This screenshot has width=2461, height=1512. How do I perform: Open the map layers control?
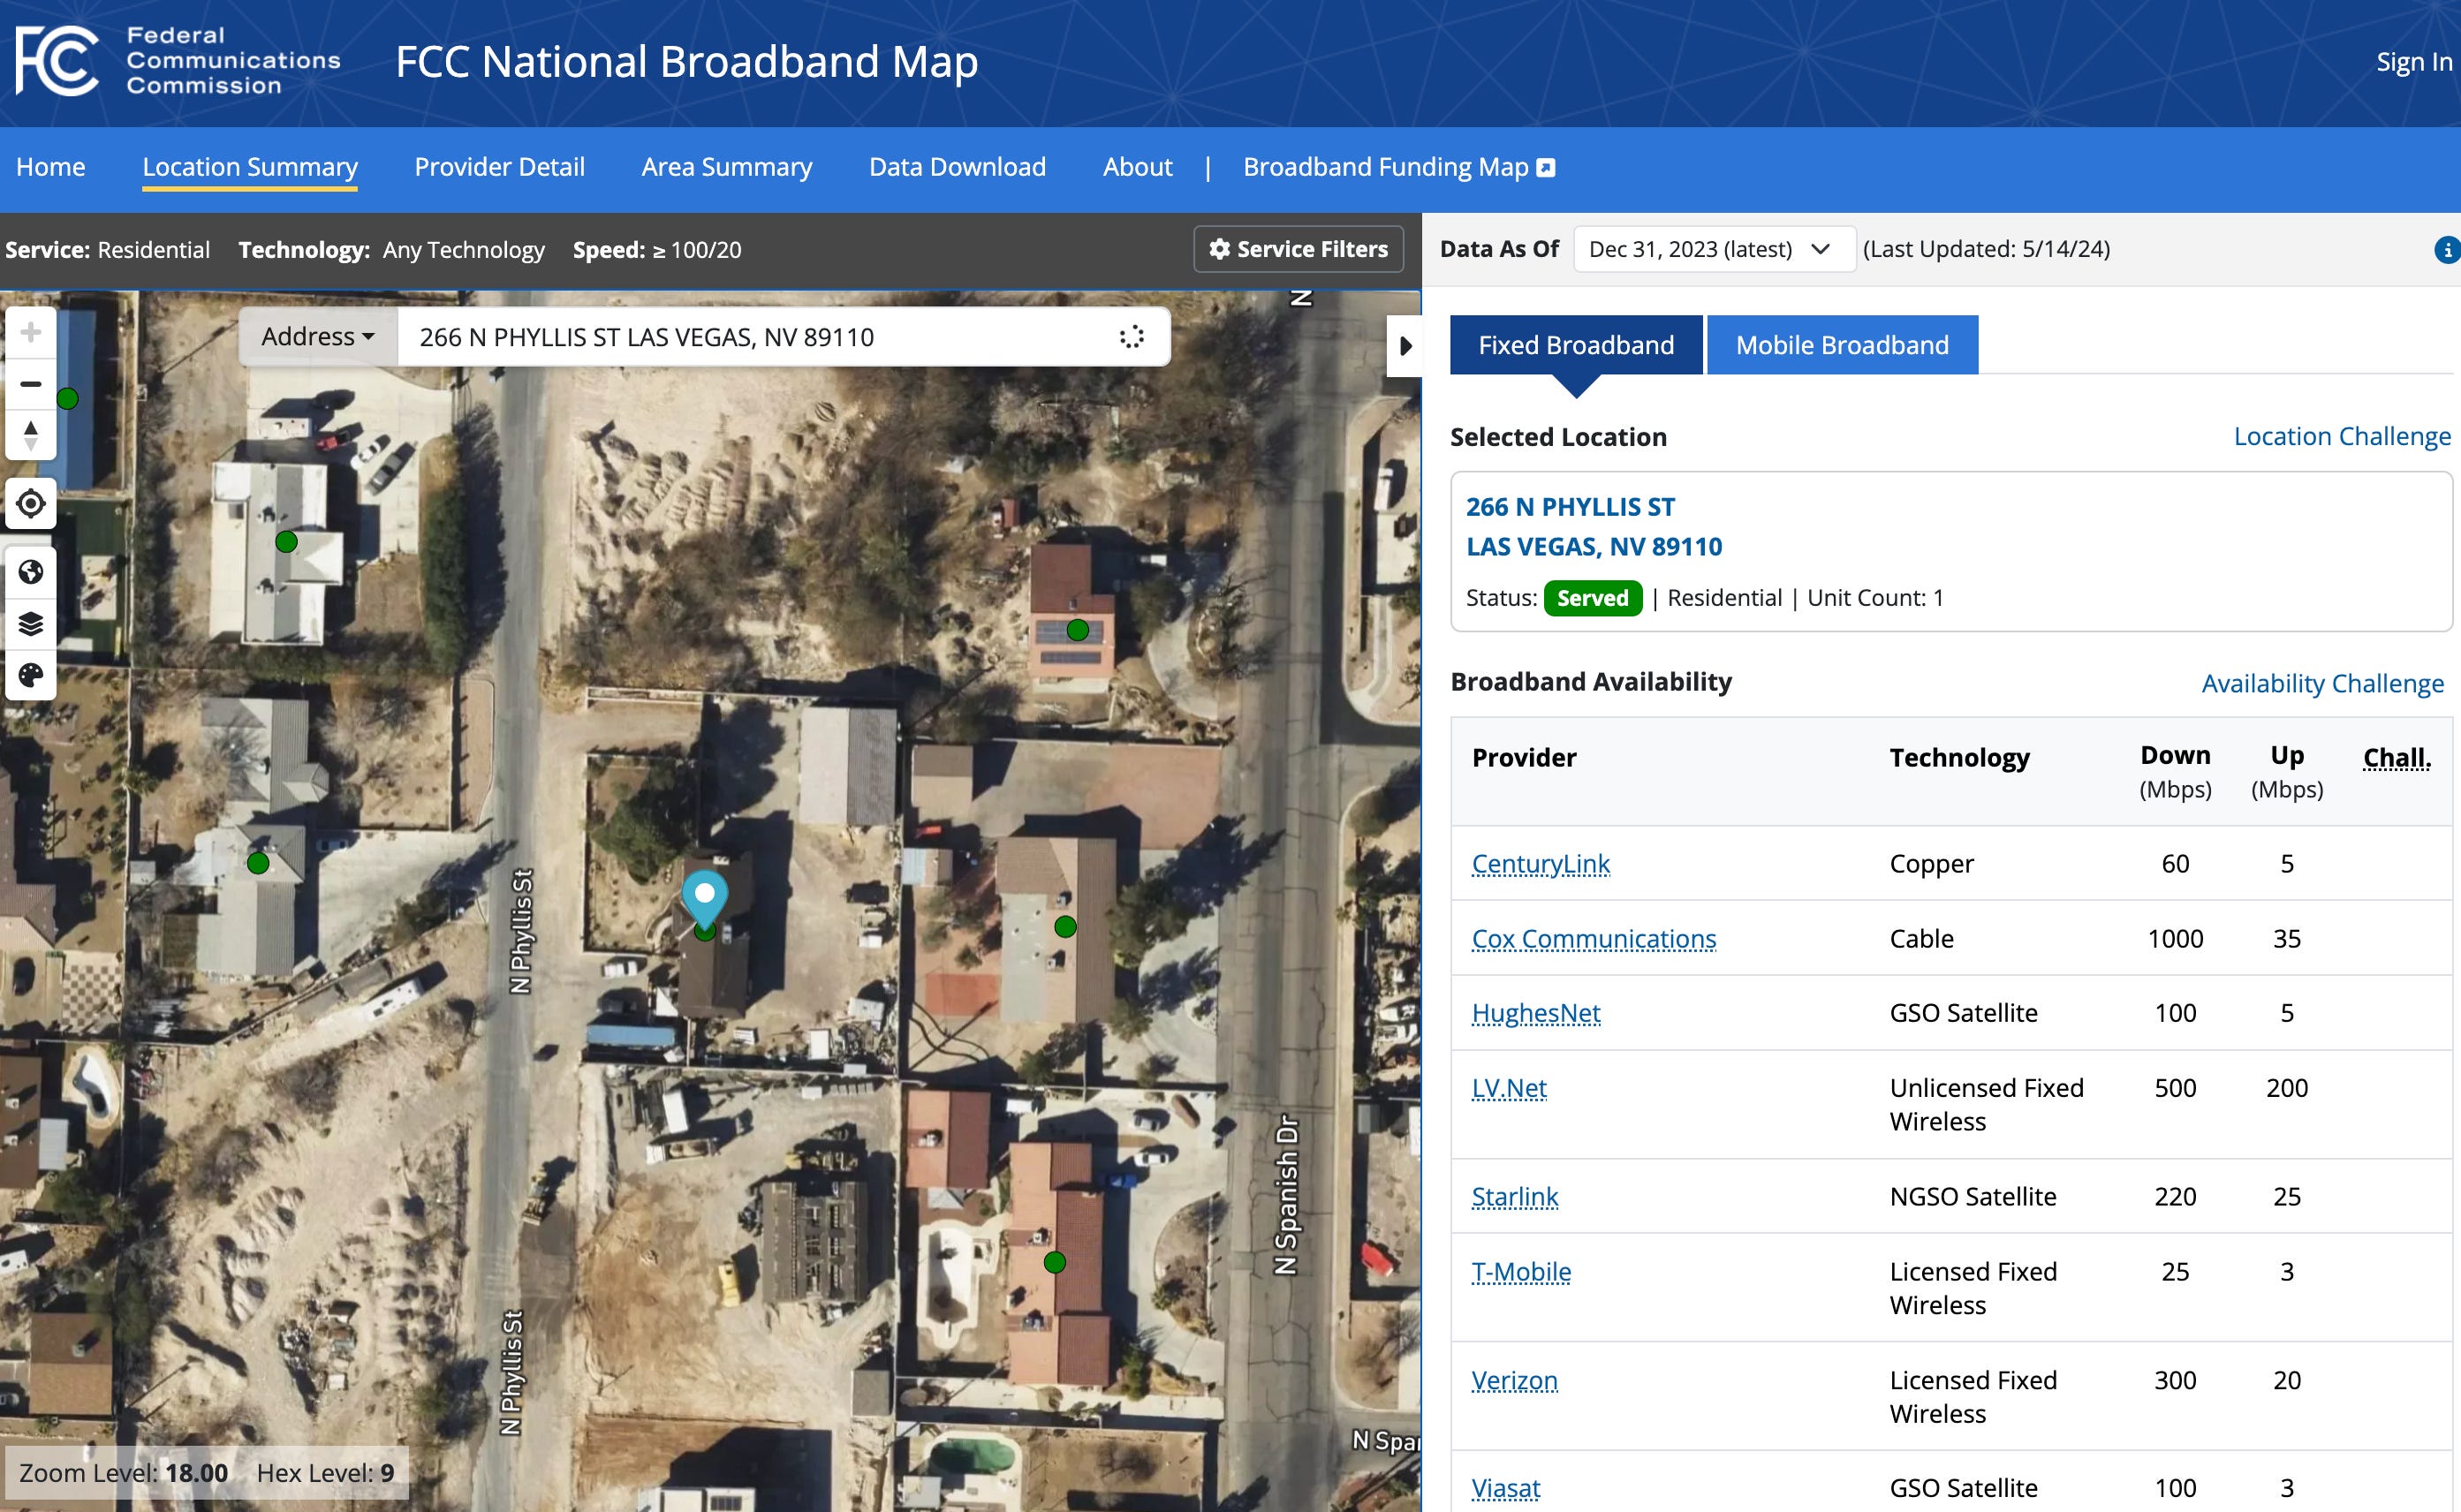tap(31, 624)
